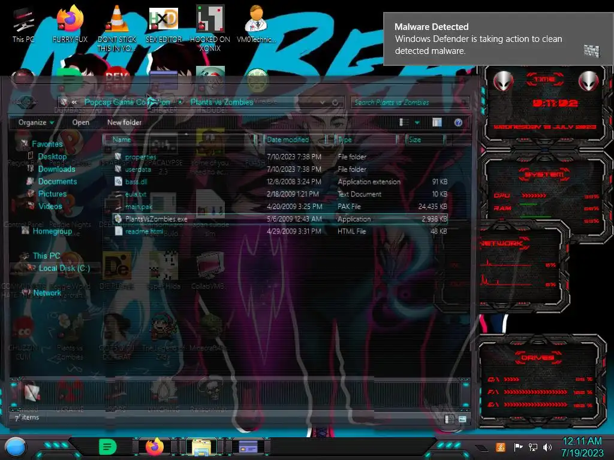Switch to details view in Explorer status bar

click(449, 419)
